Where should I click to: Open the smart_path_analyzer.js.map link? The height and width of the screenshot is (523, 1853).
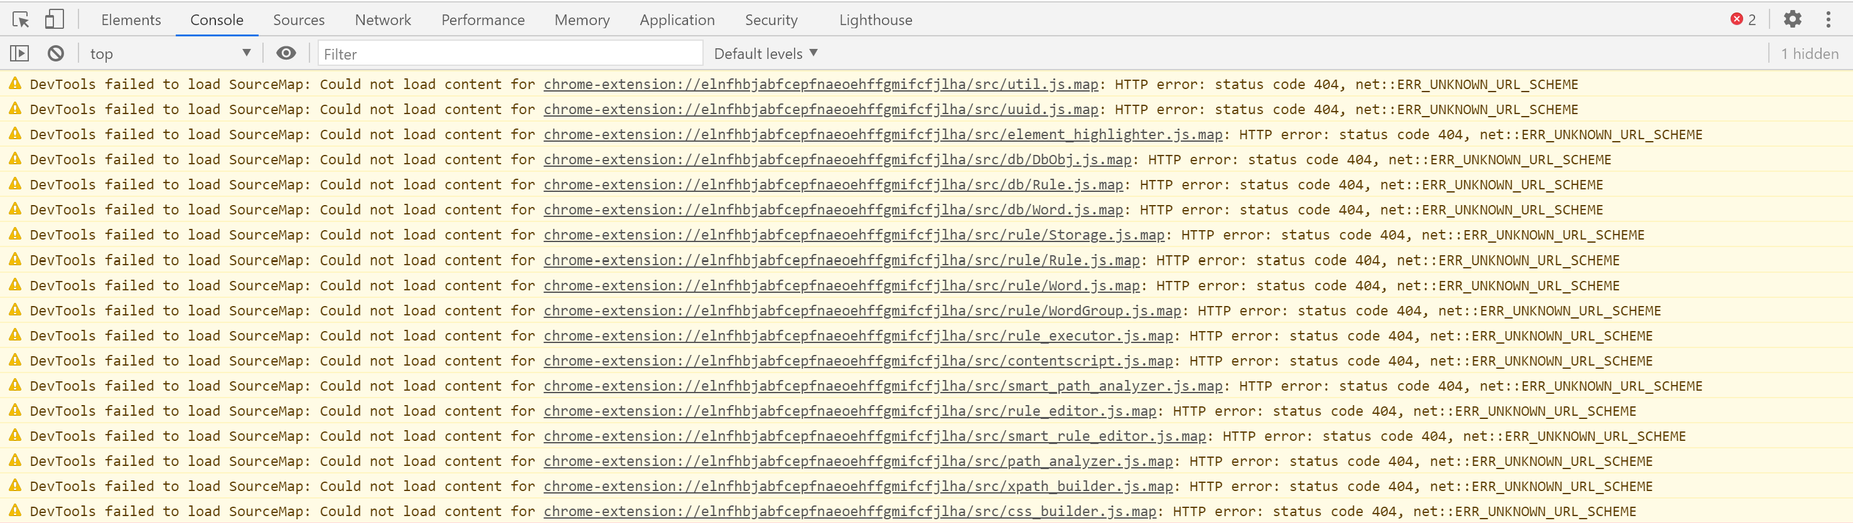[883, 386]
